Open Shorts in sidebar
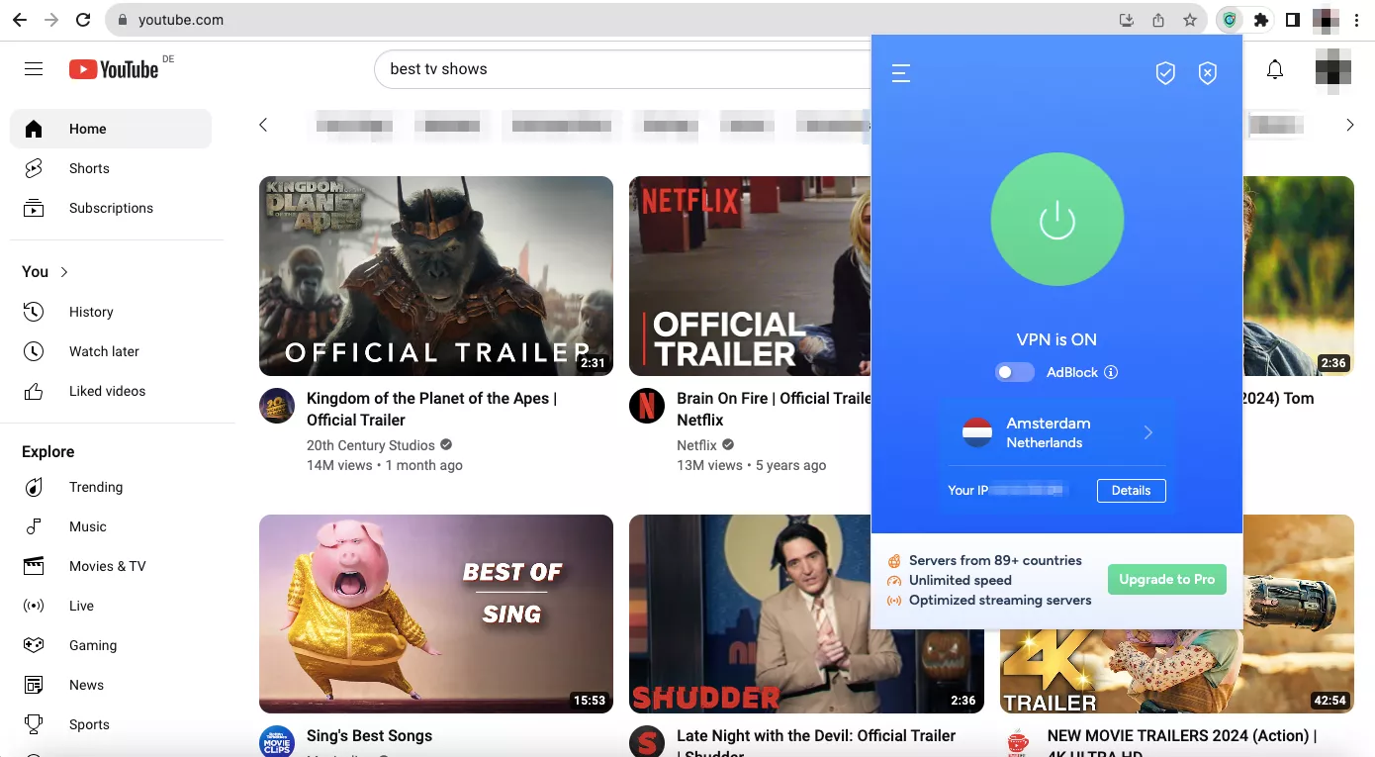This screenshot has height=757, width=1375. pyautogui.click(x=89, y=168)
